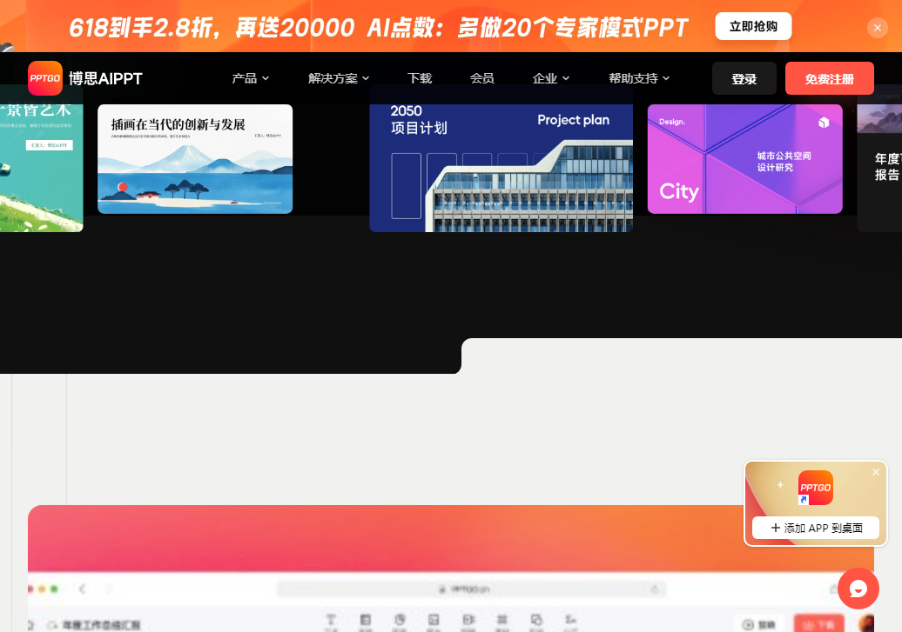Open the City 城市公共空间设计研究 template
Viewport: 902px width, 632px height.
pyautogui.click(x=745, y=159)
